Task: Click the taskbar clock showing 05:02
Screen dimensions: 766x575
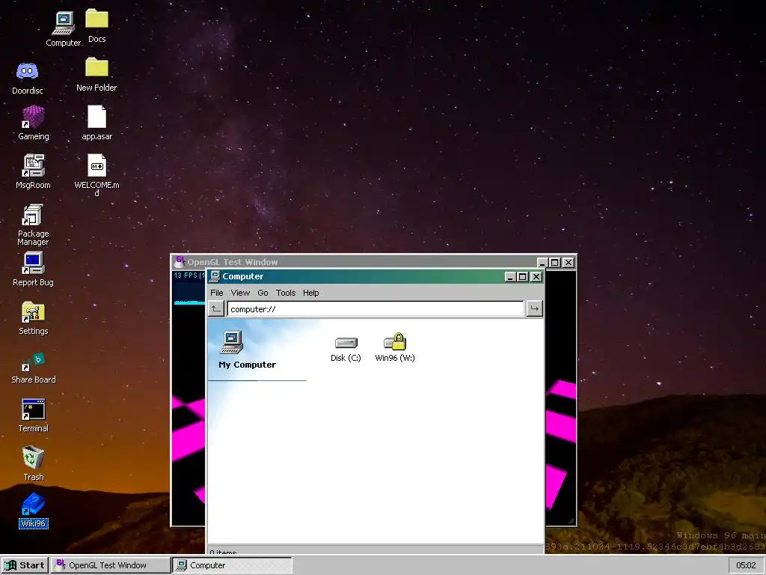Action: (x=746, y=565)
